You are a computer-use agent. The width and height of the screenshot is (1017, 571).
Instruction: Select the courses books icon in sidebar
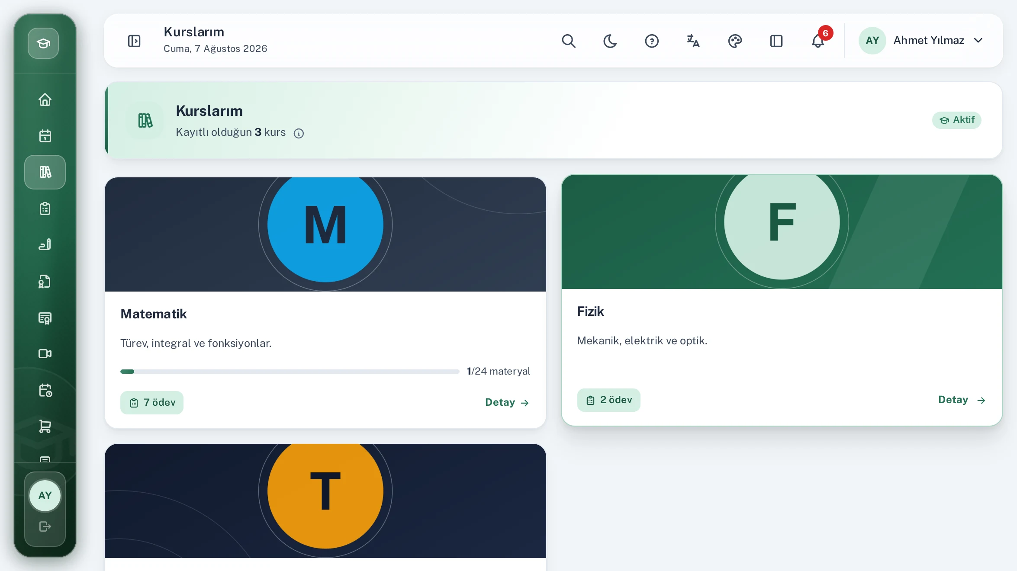coord(45,172)
